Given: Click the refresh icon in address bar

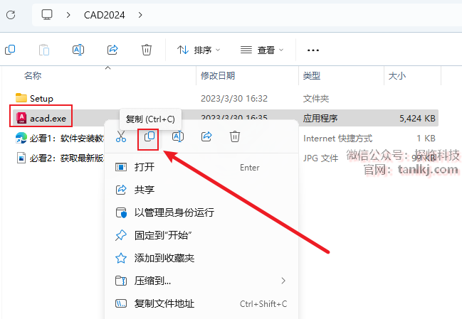Looking at the screenshot, I should 11,15.
